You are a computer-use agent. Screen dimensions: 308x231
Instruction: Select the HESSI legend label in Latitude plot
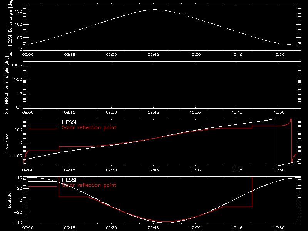coord(69,180)
